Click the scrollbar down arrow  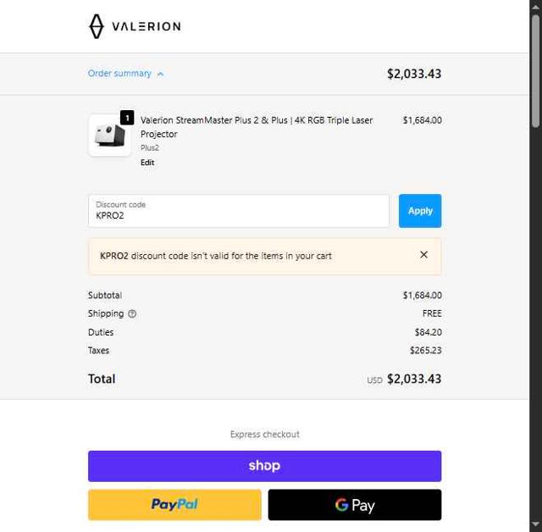[x=535, y=525]
